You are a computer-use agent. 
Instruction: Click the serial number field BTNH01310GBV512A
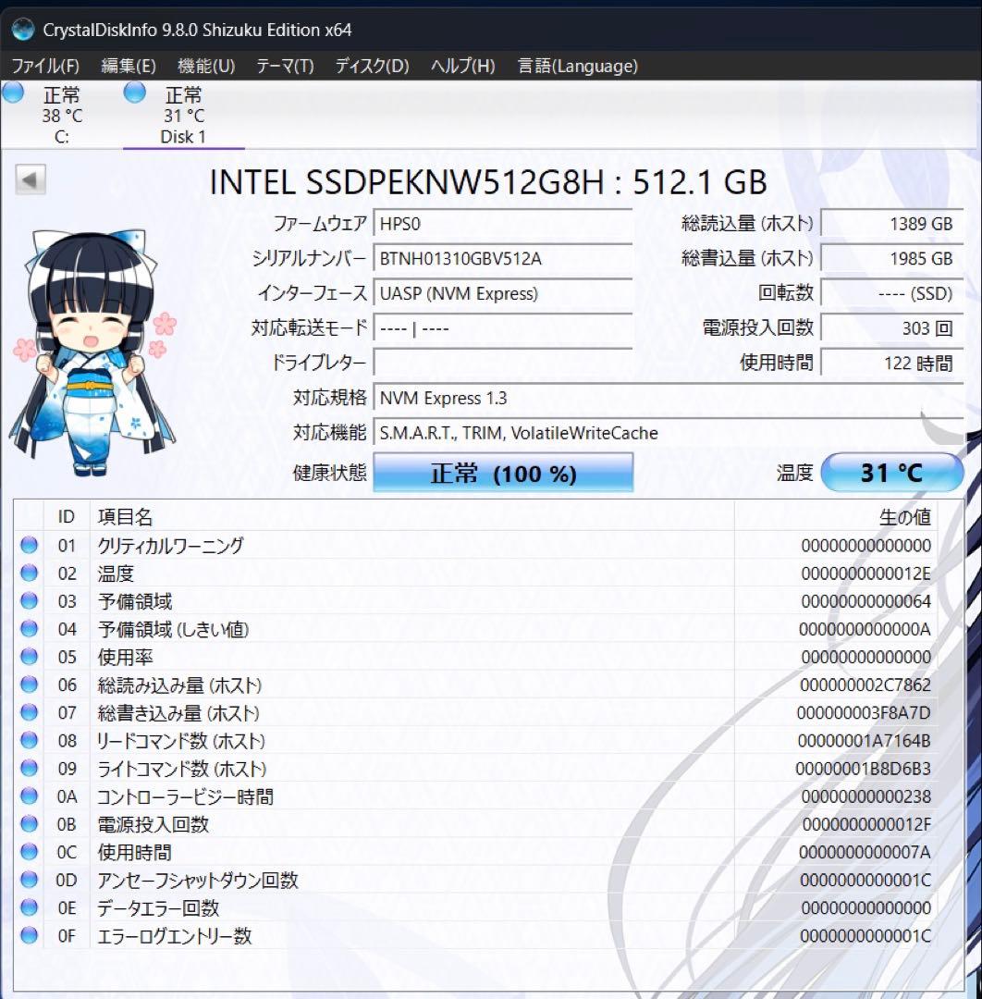[503, 259]
